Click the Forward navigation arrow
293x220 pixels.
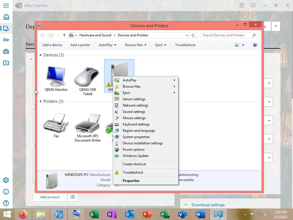[51, 35]
